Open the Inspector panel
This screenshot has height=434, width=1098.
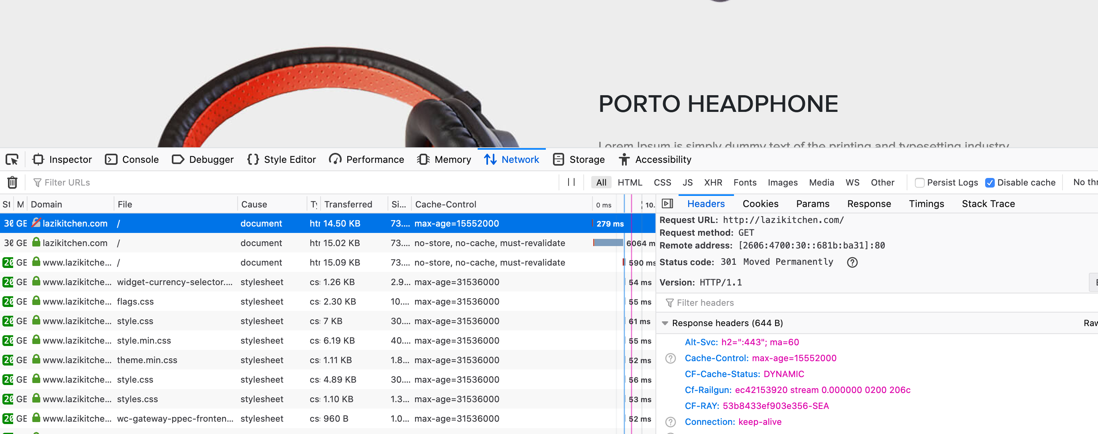62,160
